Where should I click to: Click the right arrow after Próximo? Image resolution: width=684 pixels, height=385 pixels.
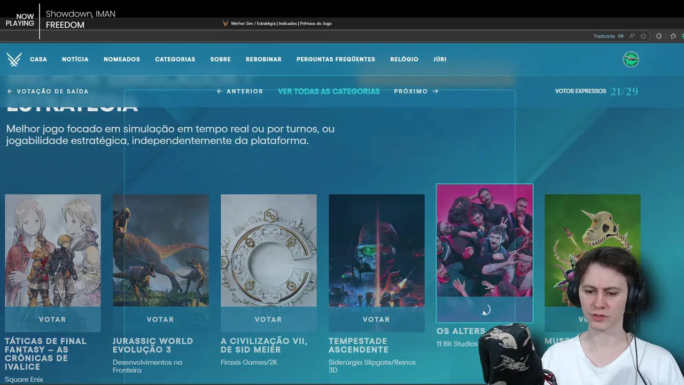436,91
